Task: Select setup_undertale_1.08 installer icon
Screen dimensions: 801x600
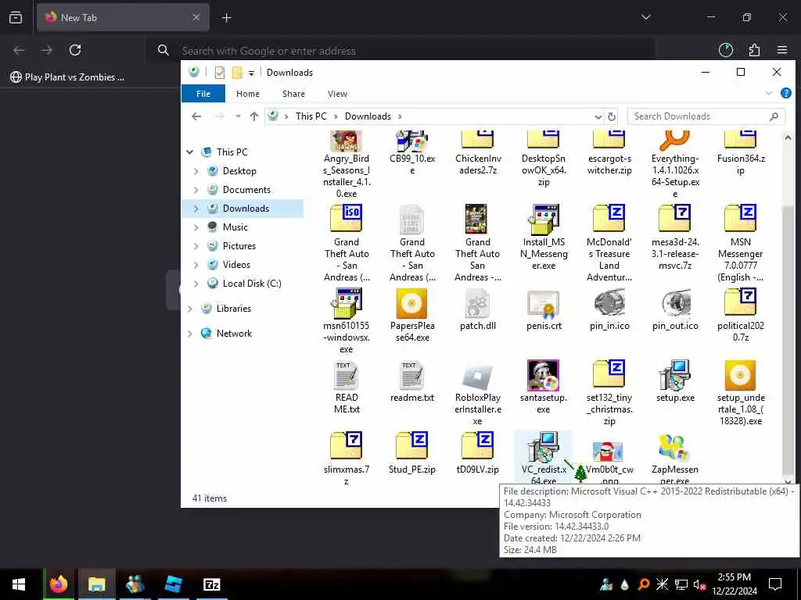Action: coord(740,375)
